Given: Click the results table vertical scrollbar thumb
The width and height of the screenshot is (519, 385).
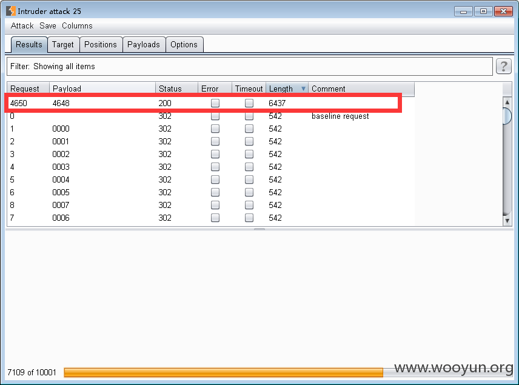Looking at the screenshot, I should tap(507, 116).
